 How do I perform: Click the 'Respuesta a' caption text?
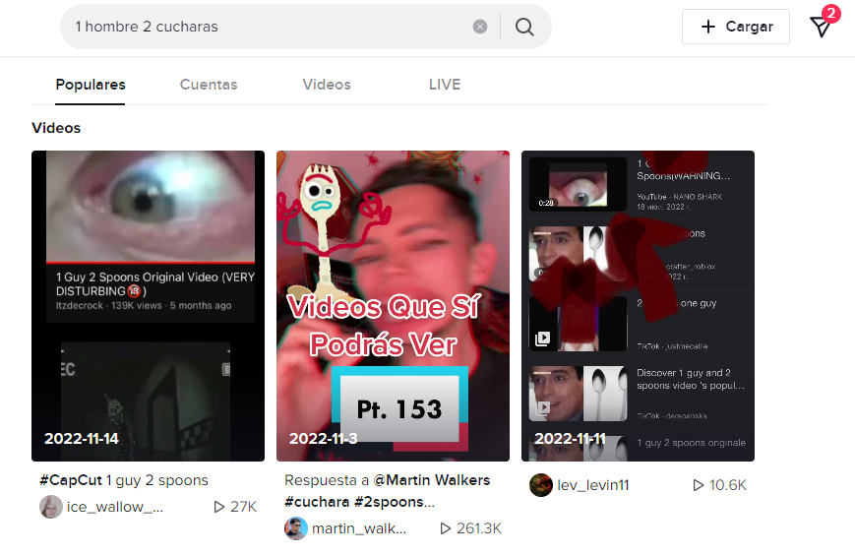[327, 480]
